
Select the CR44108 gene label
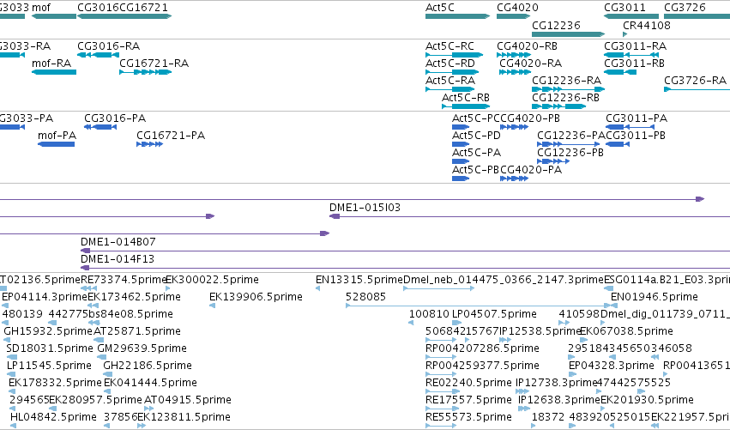pos(647,25)
